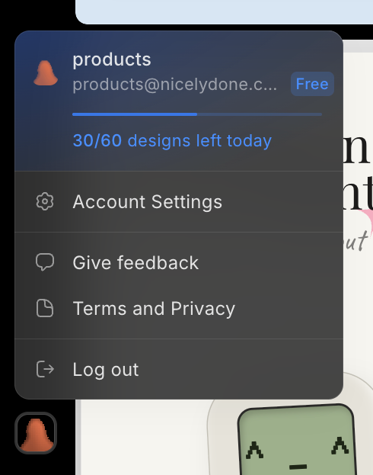Click the speech bubble feedback icon
The image size is (373, 475).
click(45, 262)
